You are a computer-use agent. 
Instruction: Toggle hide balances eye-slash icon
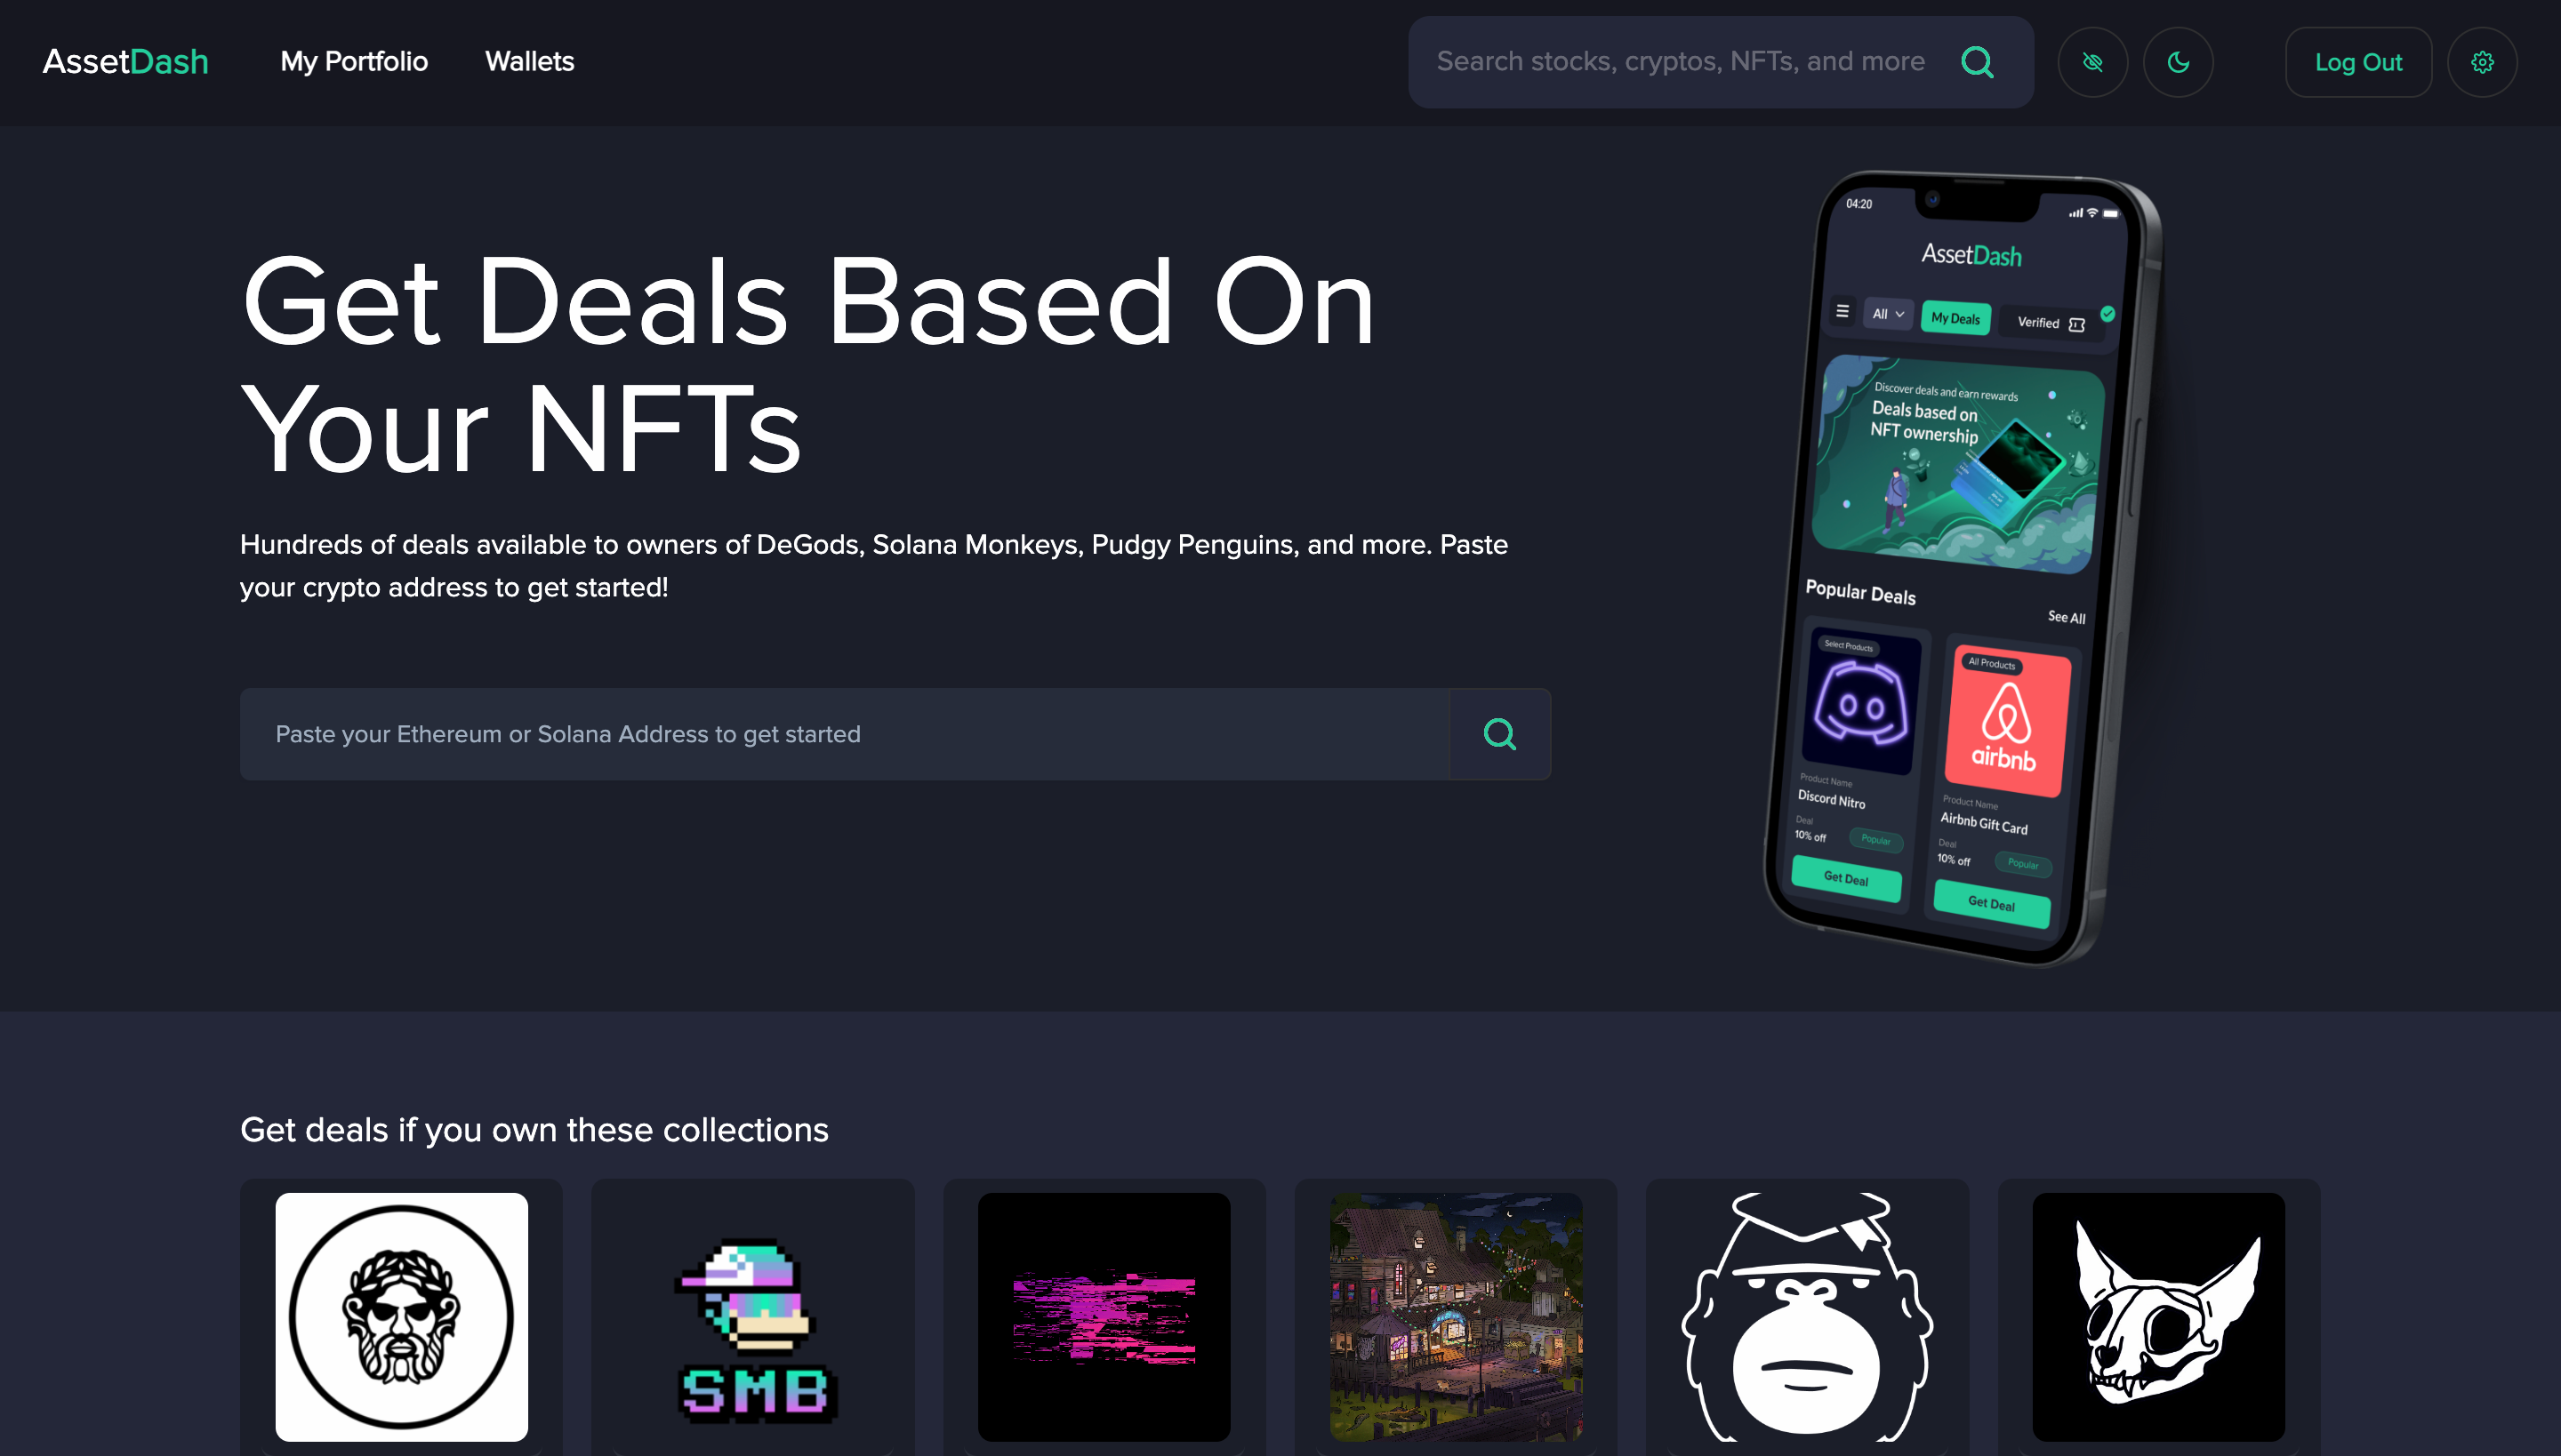[x=2091, y=62]
